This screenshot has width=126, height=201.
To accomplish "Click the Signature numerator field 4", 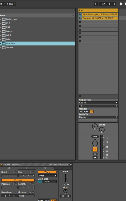I will 5,196.
